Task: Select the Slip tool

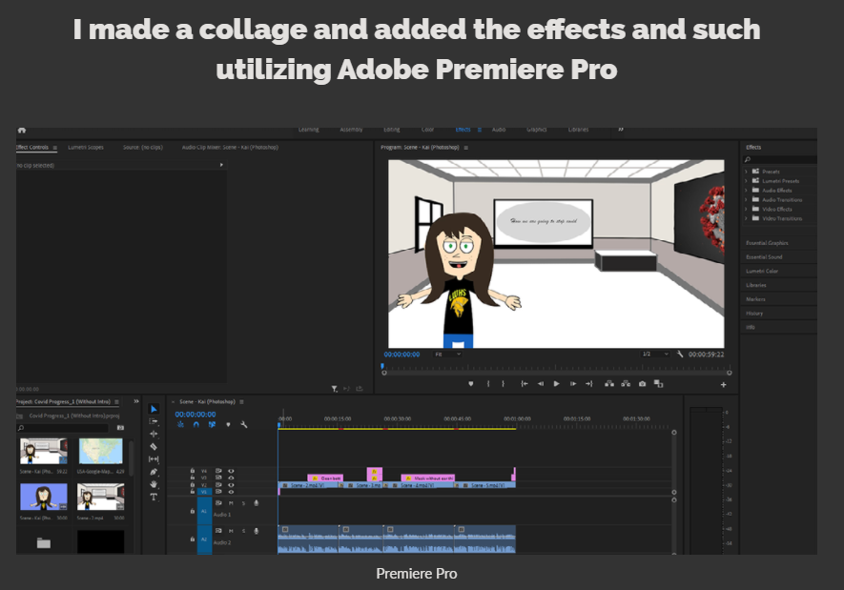Action: click(154, 459)
